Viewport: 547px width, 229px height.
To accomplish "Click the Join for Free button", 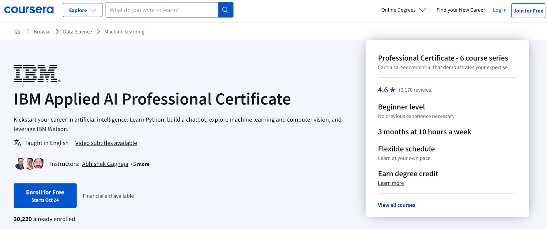I will pyautogui.click(x=528, y=11).
